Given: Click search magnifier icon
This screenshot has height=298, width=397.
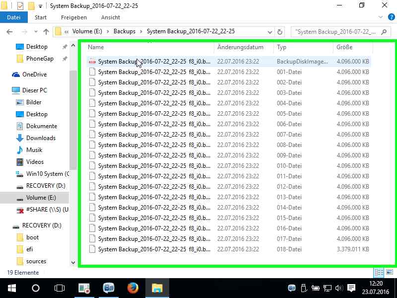Looking at the screenshot, I should (384, 32).
